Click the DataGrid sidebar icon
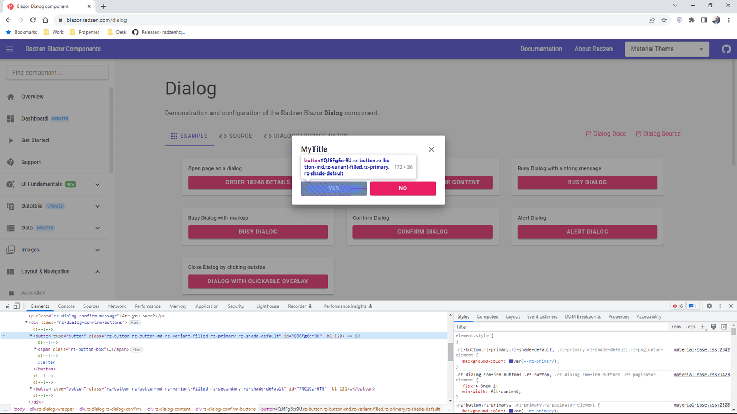 [11, 206]
